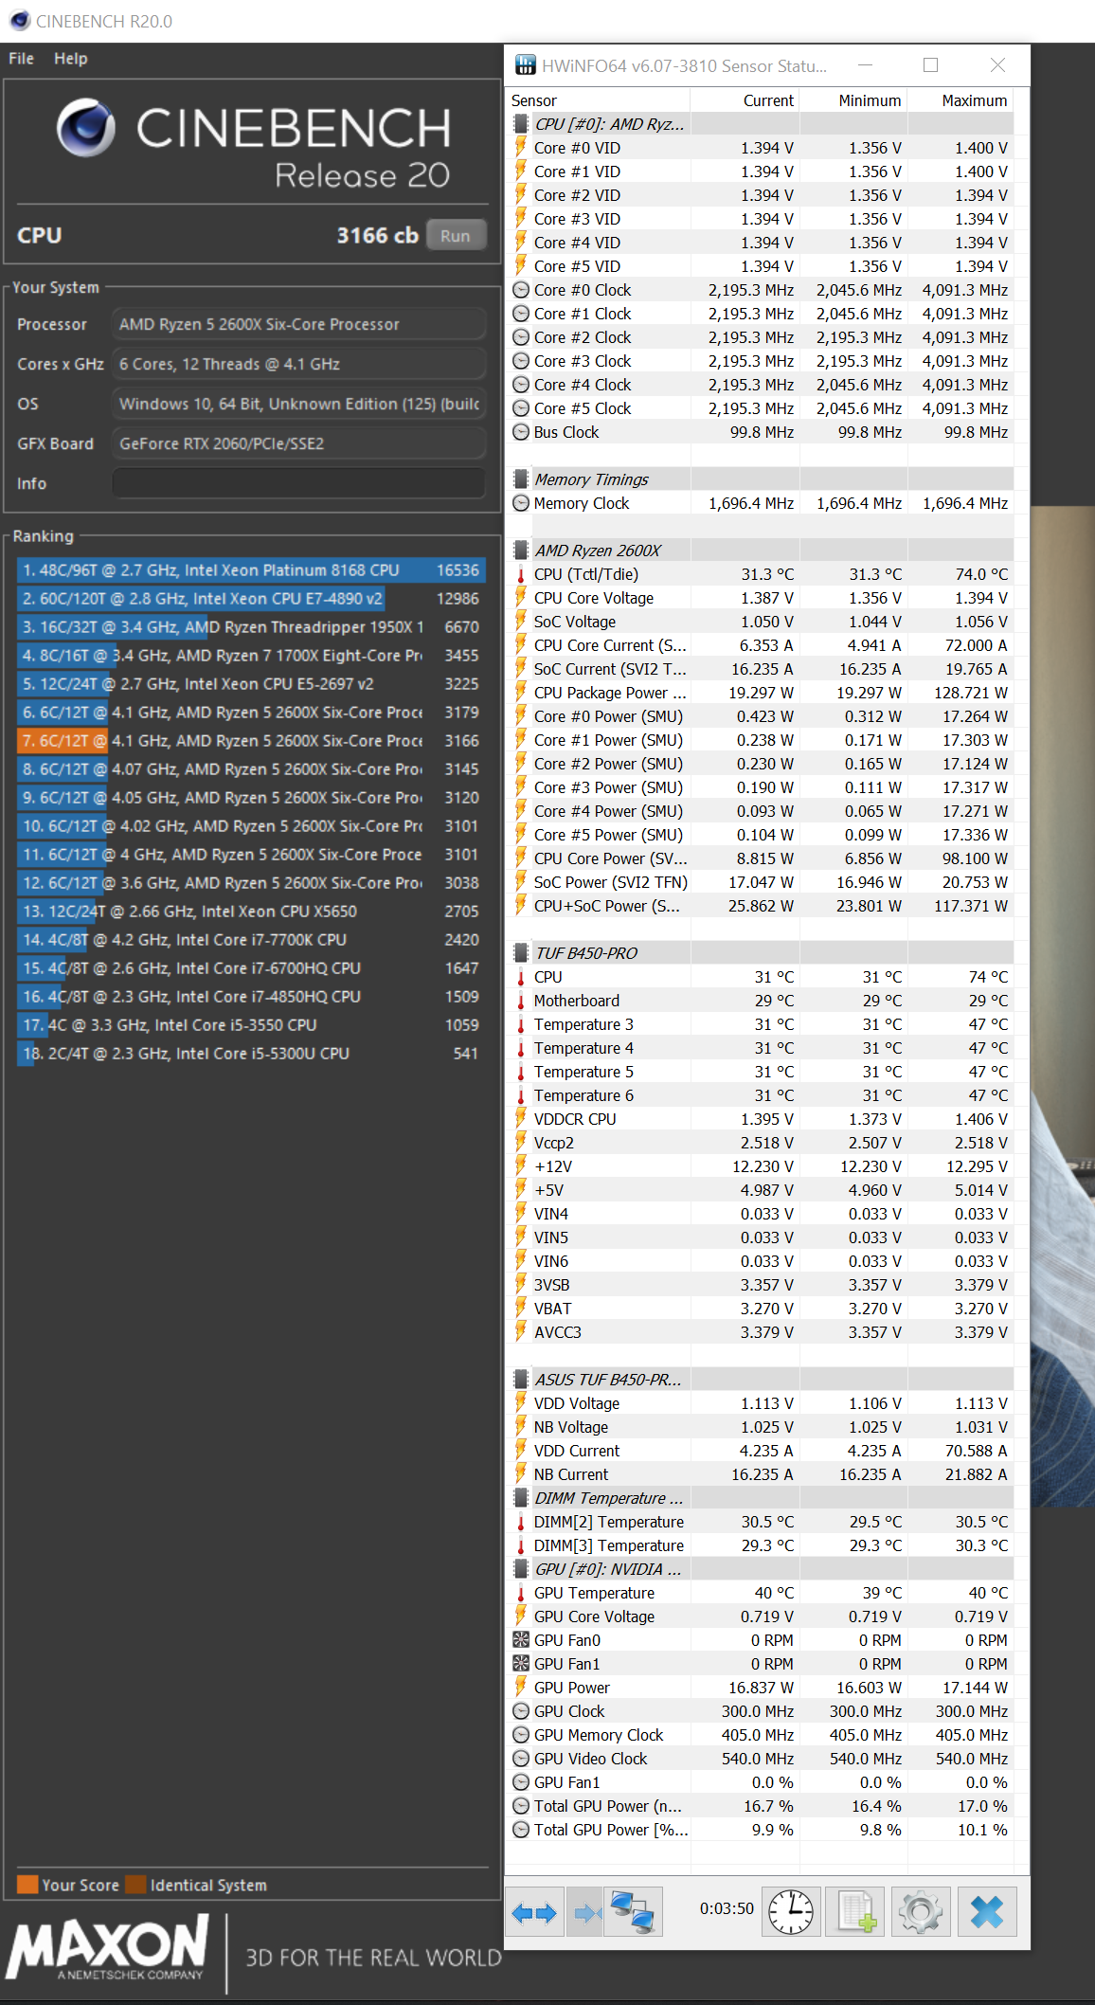Click the clock icon beside Core #0 Clock
The width and height of the screenshot is (1095, 2005).
(520, 290)
